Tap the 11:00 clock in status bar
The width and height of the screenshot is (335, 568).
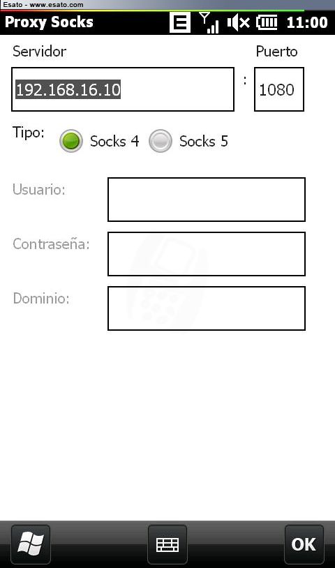point(307,22)
